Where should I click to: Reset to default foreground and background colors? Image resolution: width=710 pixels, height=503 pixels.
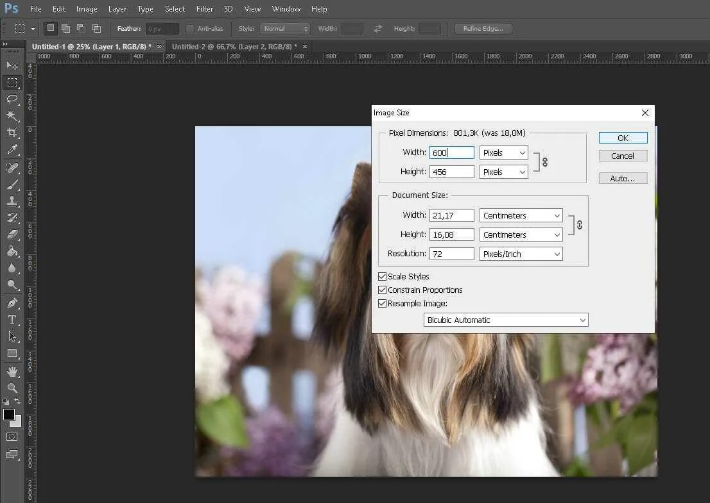[x=5, y=401]
